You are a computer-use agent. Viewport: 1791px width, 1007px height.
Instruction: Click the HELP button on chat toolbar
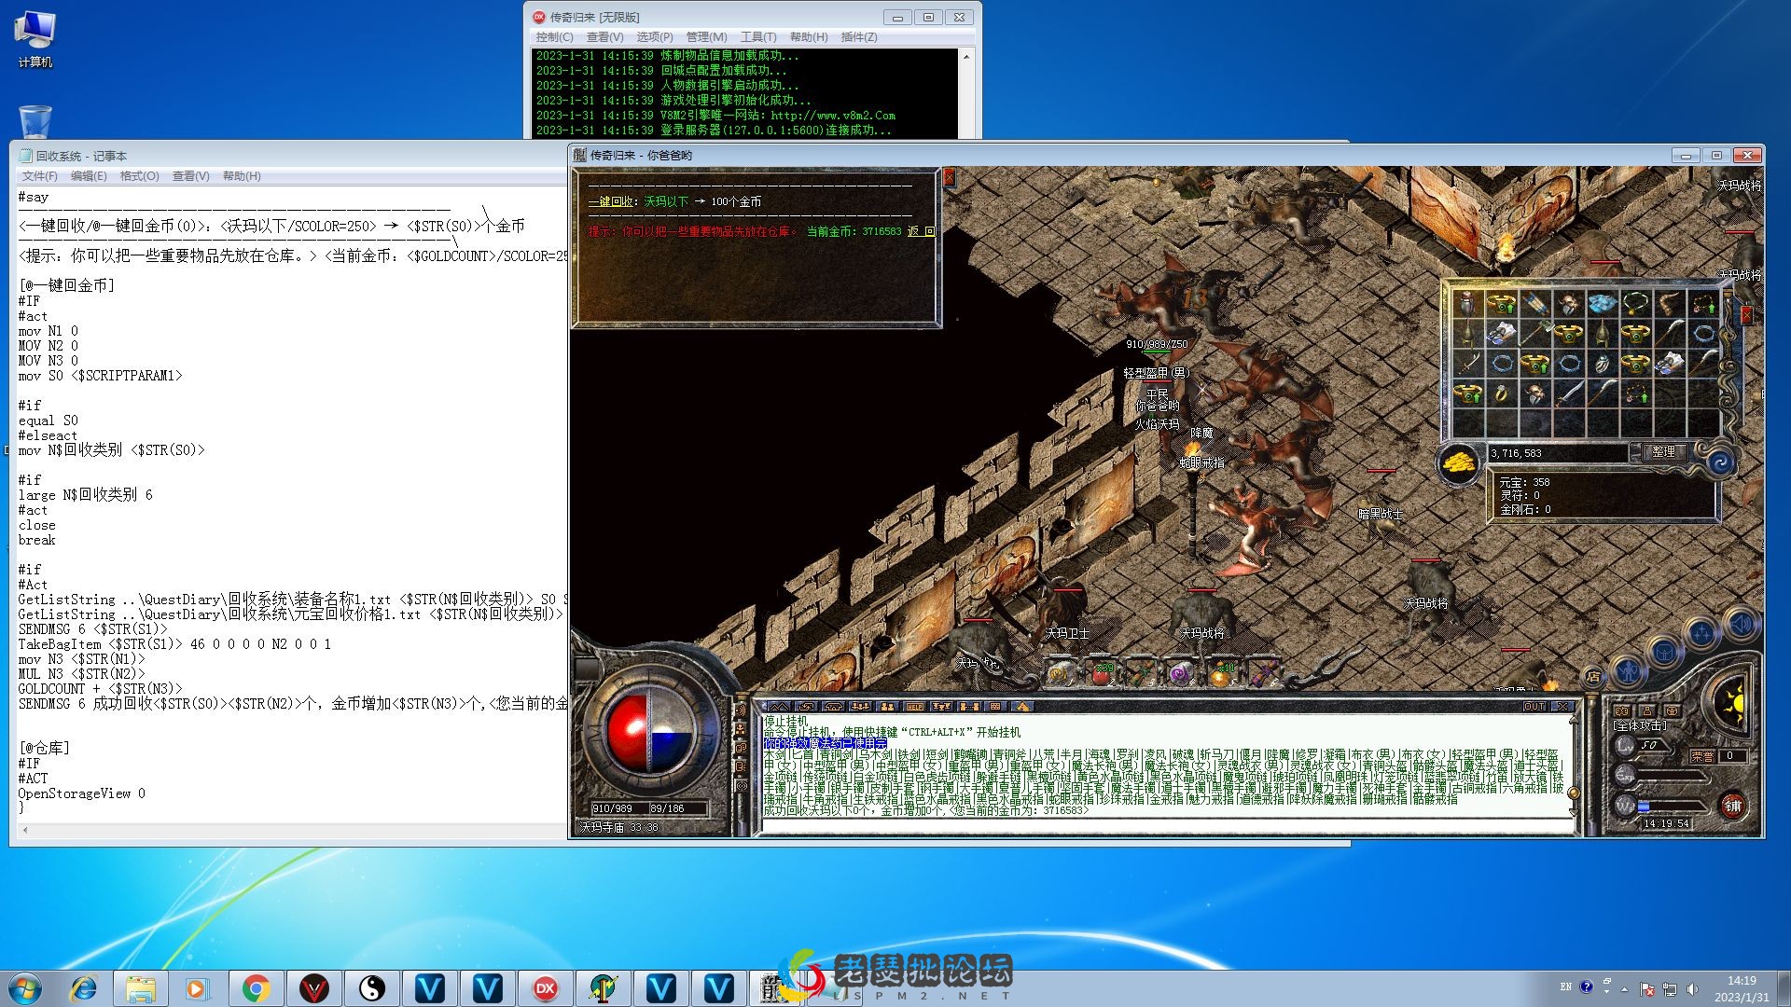click(x=915, y=707)
